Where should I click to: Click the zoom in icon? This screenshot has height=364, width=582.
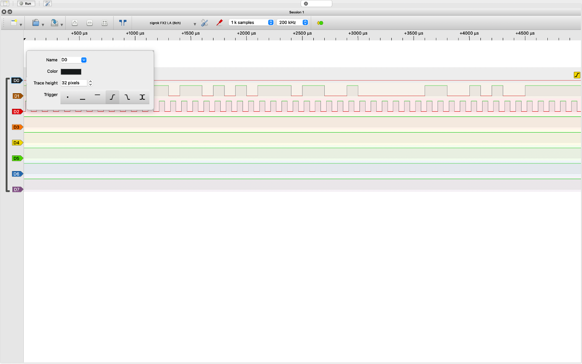[75, 23]
